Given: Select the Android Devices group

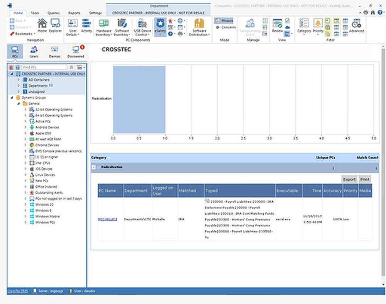Looking at the screenshot, I should click(x=47, y=127).
